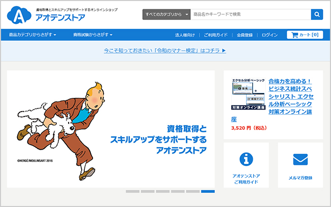The height and width of the screenshot is (207, 331).
Task: Expand 資格試験からさがす menu
Action: coord(92,35)
